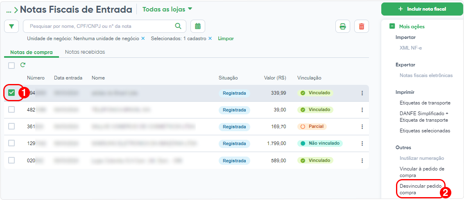
Task: Click 'Registrada' badge in 339,99 row
Action: [x=234, y=93]
